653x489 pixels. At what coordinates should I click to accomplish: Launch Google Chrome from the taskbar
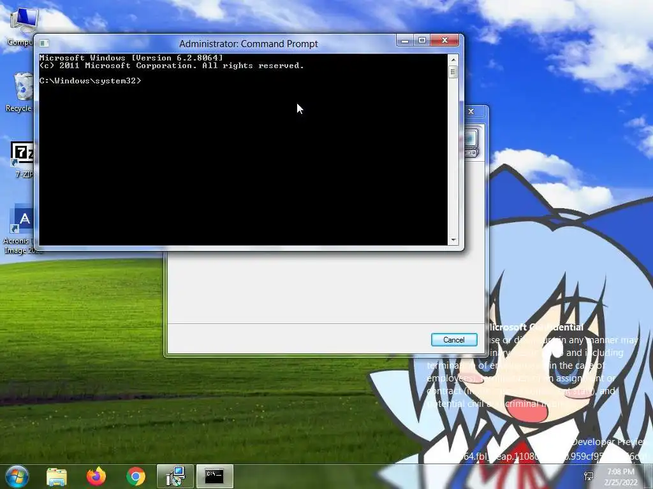coord(136,476)
